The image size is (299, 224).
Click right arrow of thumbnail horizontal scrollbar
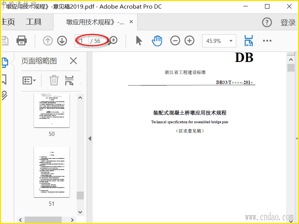(72, 220)
